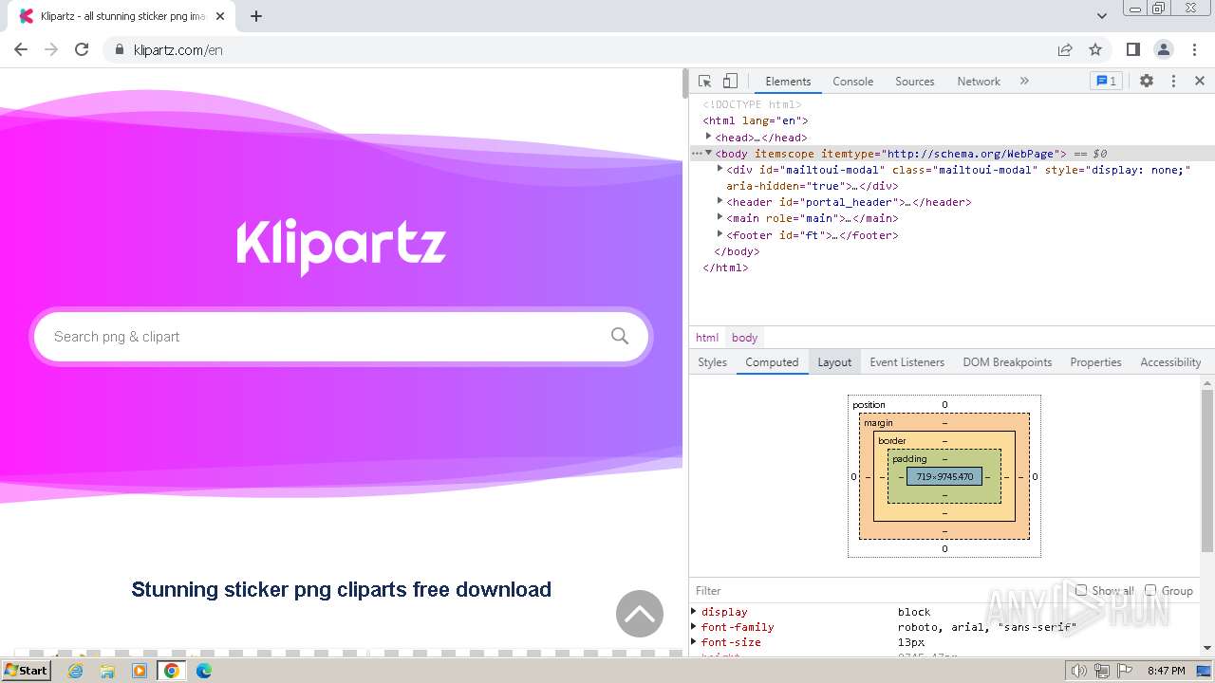Launch Internet Explorer from taskbar
The height and width of the screenshot is (683, 1215).
(x=76, y=671)
